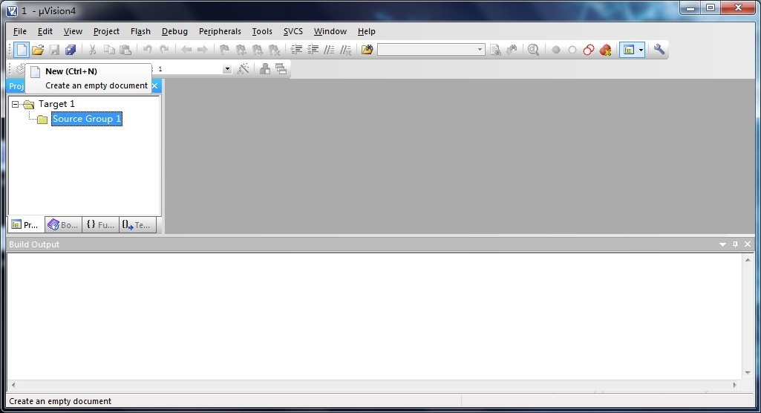The image size is (761, 413).
Task: Comment selected lines
Action: (x=329, y=50)
